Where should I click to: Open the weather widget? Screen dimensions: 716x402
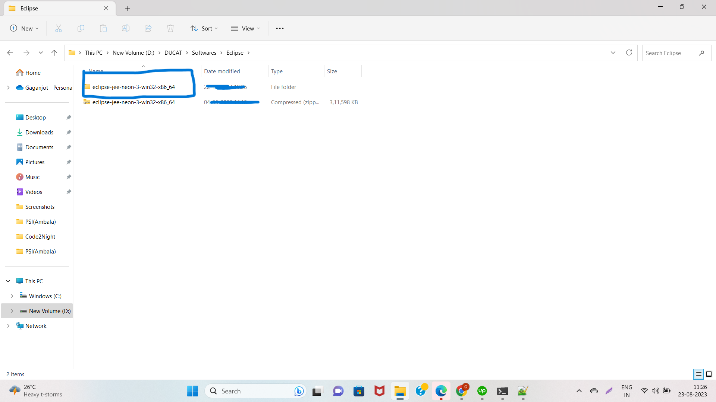click(36, 391)
